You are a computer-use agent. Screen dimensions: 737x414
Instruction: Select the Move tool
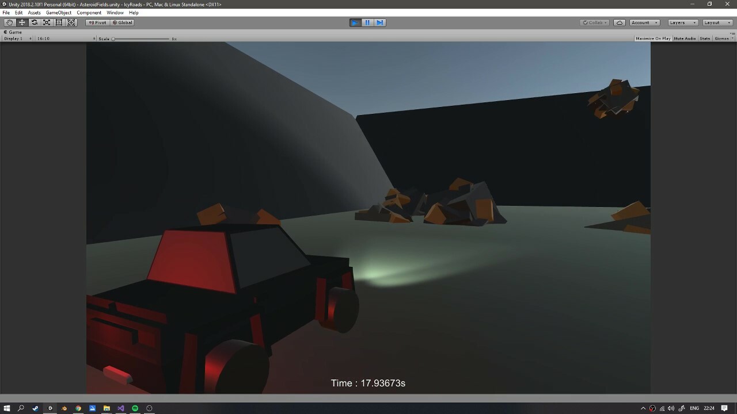22,22
